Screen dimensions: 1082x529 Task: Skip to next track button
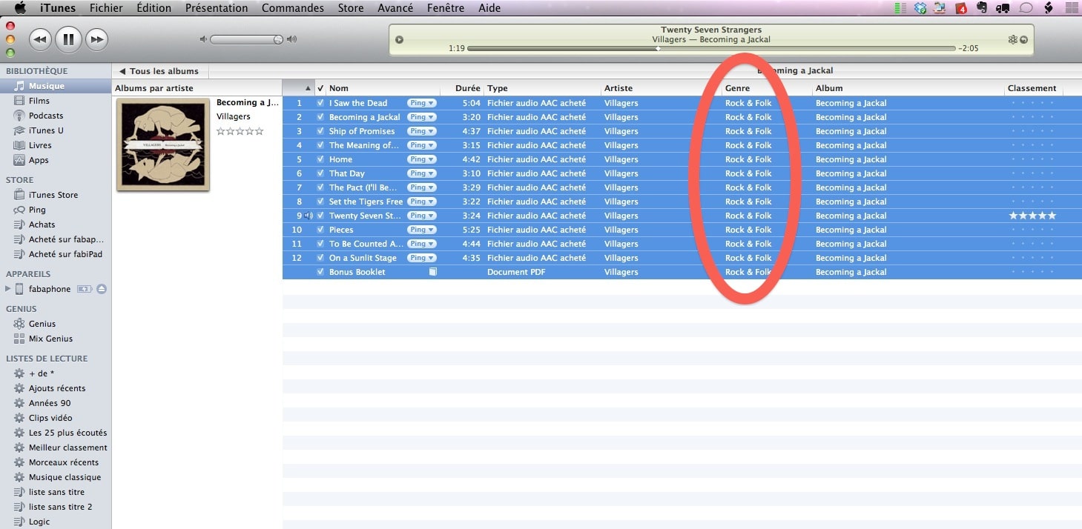pos(96,39)
